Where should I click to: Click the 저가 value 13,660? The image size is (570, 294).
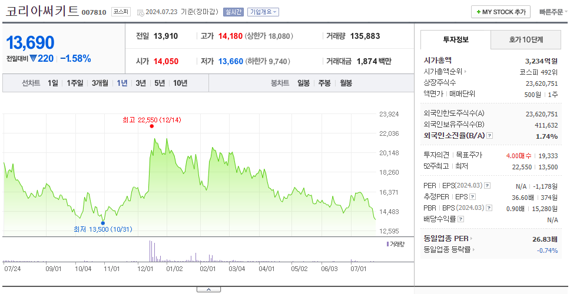pos(230,61)
